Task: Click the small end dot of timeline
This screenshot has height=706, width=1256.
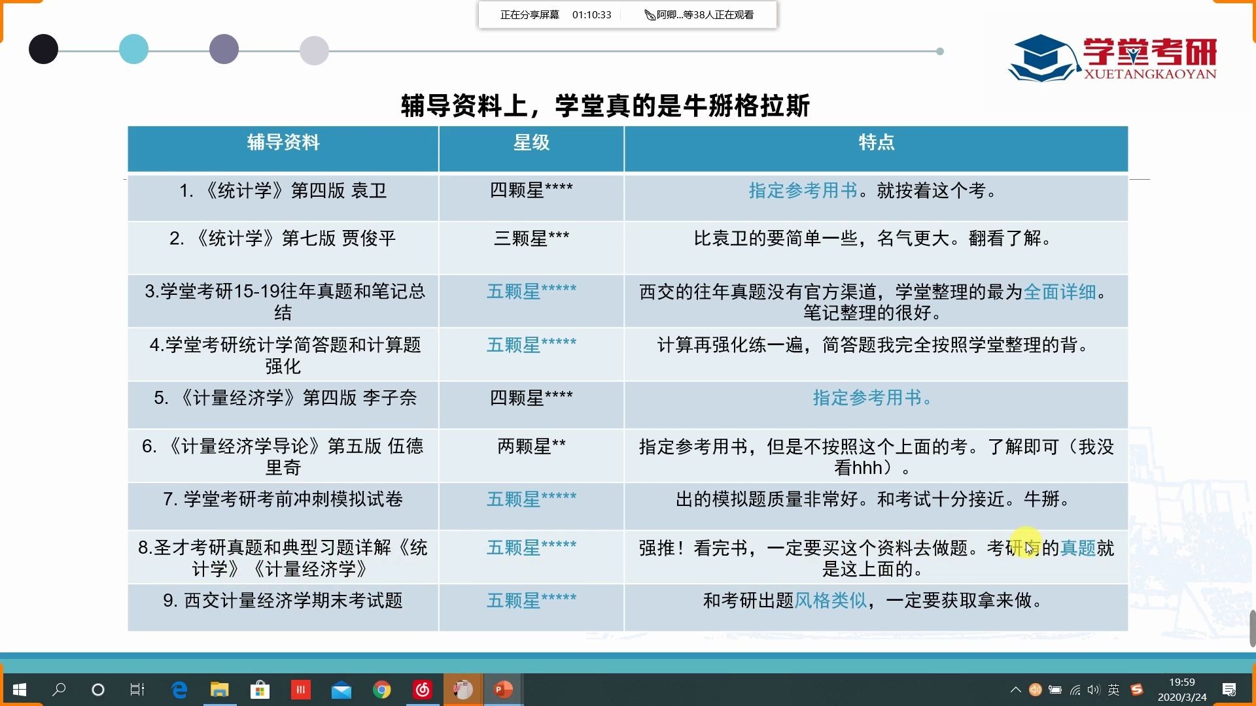Action: [940, 51]
